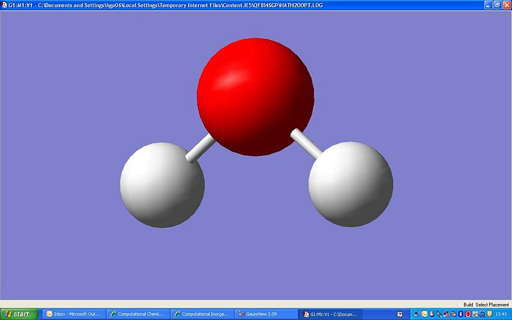Restore down the G1:M1:V1 window

point(497,5)
